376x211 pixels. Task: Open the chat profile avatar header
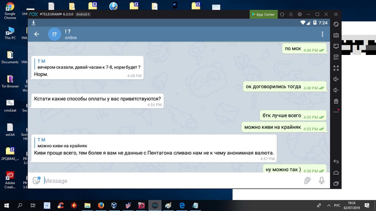click(55, 34)
